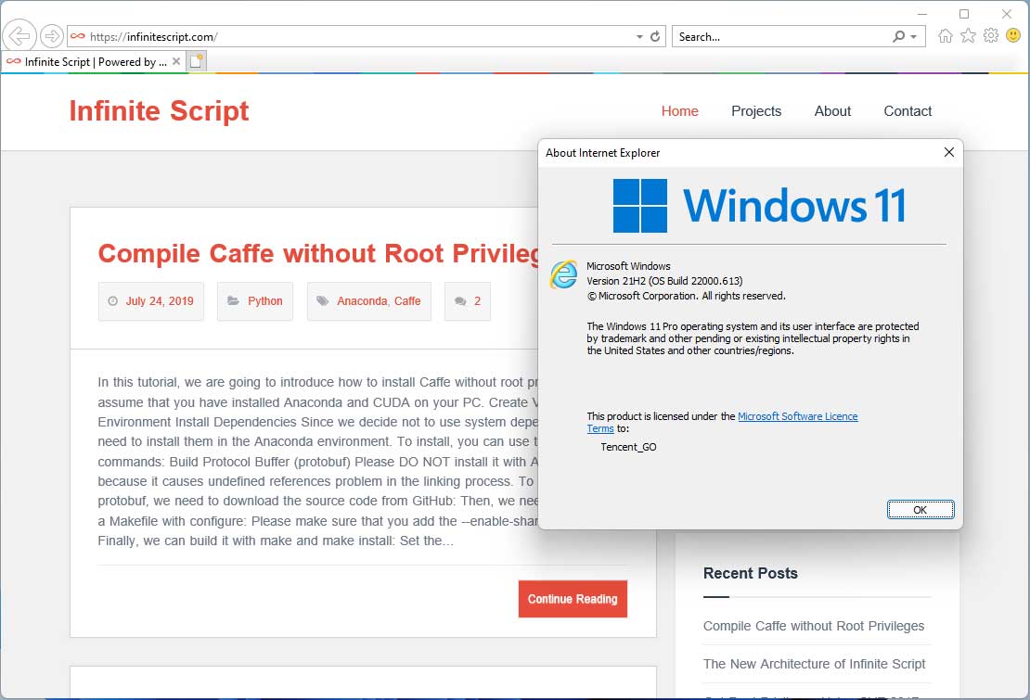Click the Internet Explorer logo in the dialog
Image resolution: width=1030 pixels, height=700 pixels.
click(563, 274)
